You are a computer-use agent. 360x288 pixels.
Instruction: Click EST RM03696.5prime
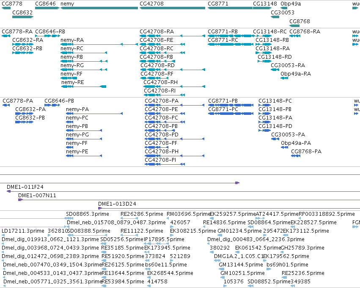coord(188,214)
